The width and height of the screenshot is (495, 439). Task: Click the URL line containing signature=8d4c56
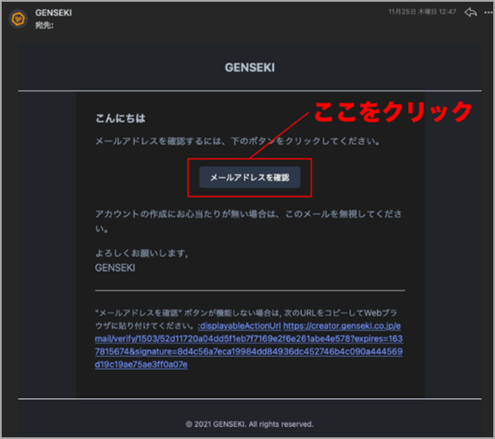tap(249, 352)
